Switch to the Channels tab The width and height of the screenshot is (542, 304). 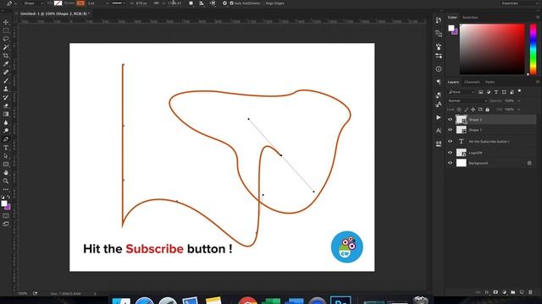click(x=472, y=82)
